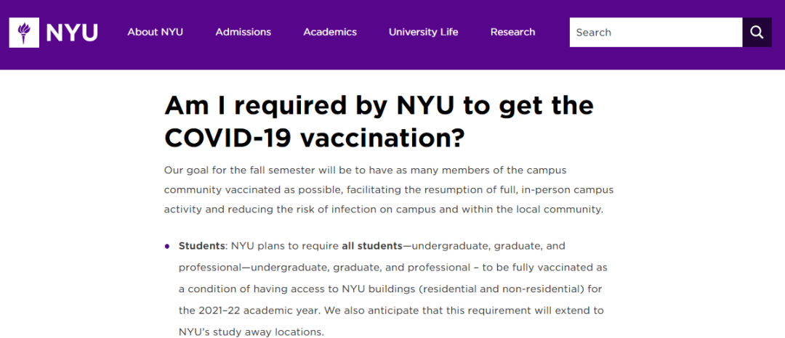This screenshot has height=338, width=785.
Task: Open the Research navigation item
Action: (512, 32)
